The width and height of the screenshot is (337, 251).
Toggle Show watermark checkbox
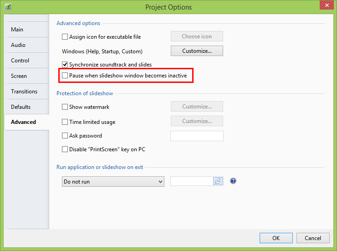pyautogui.click(x=65, y=107)
